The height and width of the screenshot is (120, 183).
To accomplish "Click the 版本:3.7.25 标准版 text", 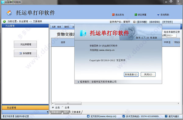I will 146,38.
